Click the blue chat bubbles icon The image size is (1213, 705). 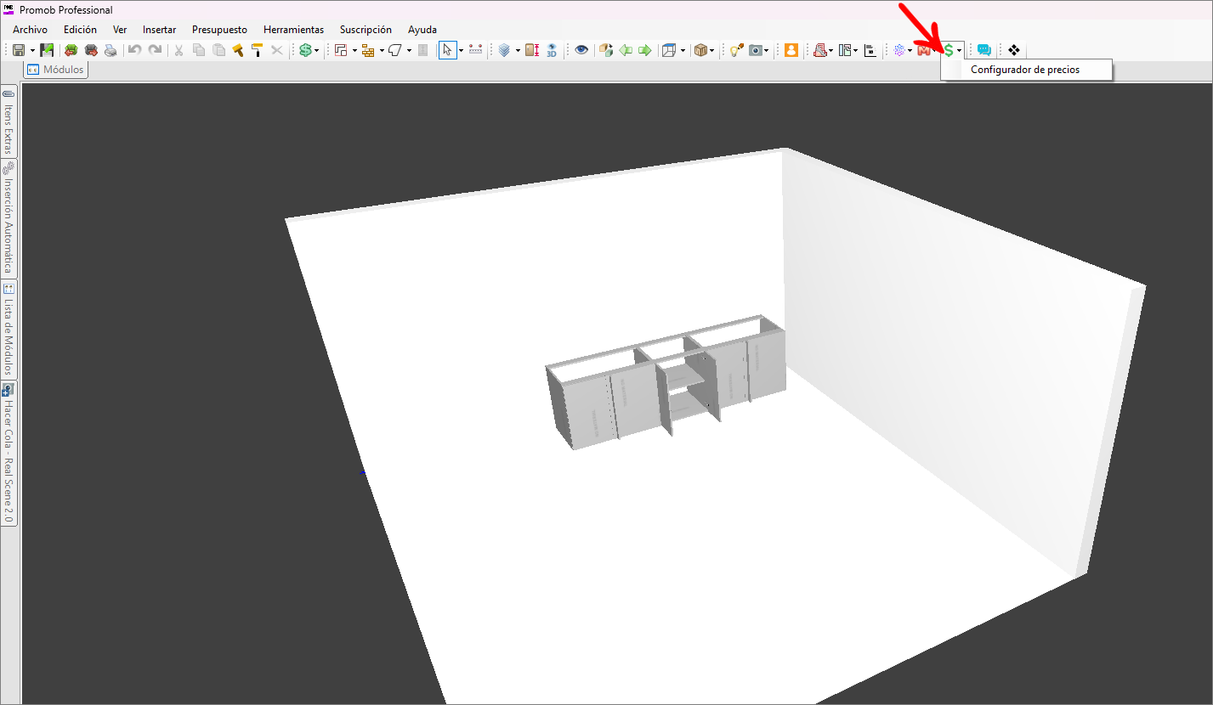tap(984, 51)
